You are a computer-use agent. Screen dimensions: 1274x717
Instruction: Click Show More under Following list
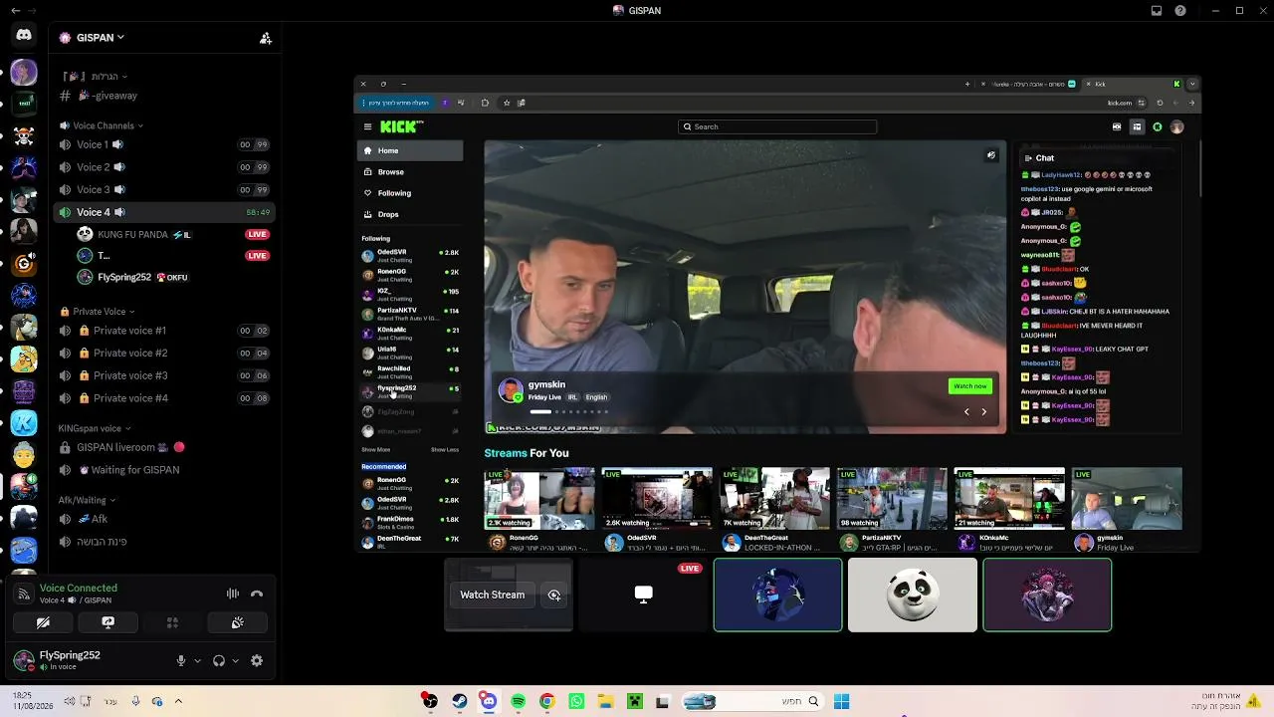(x=376, y=450)
